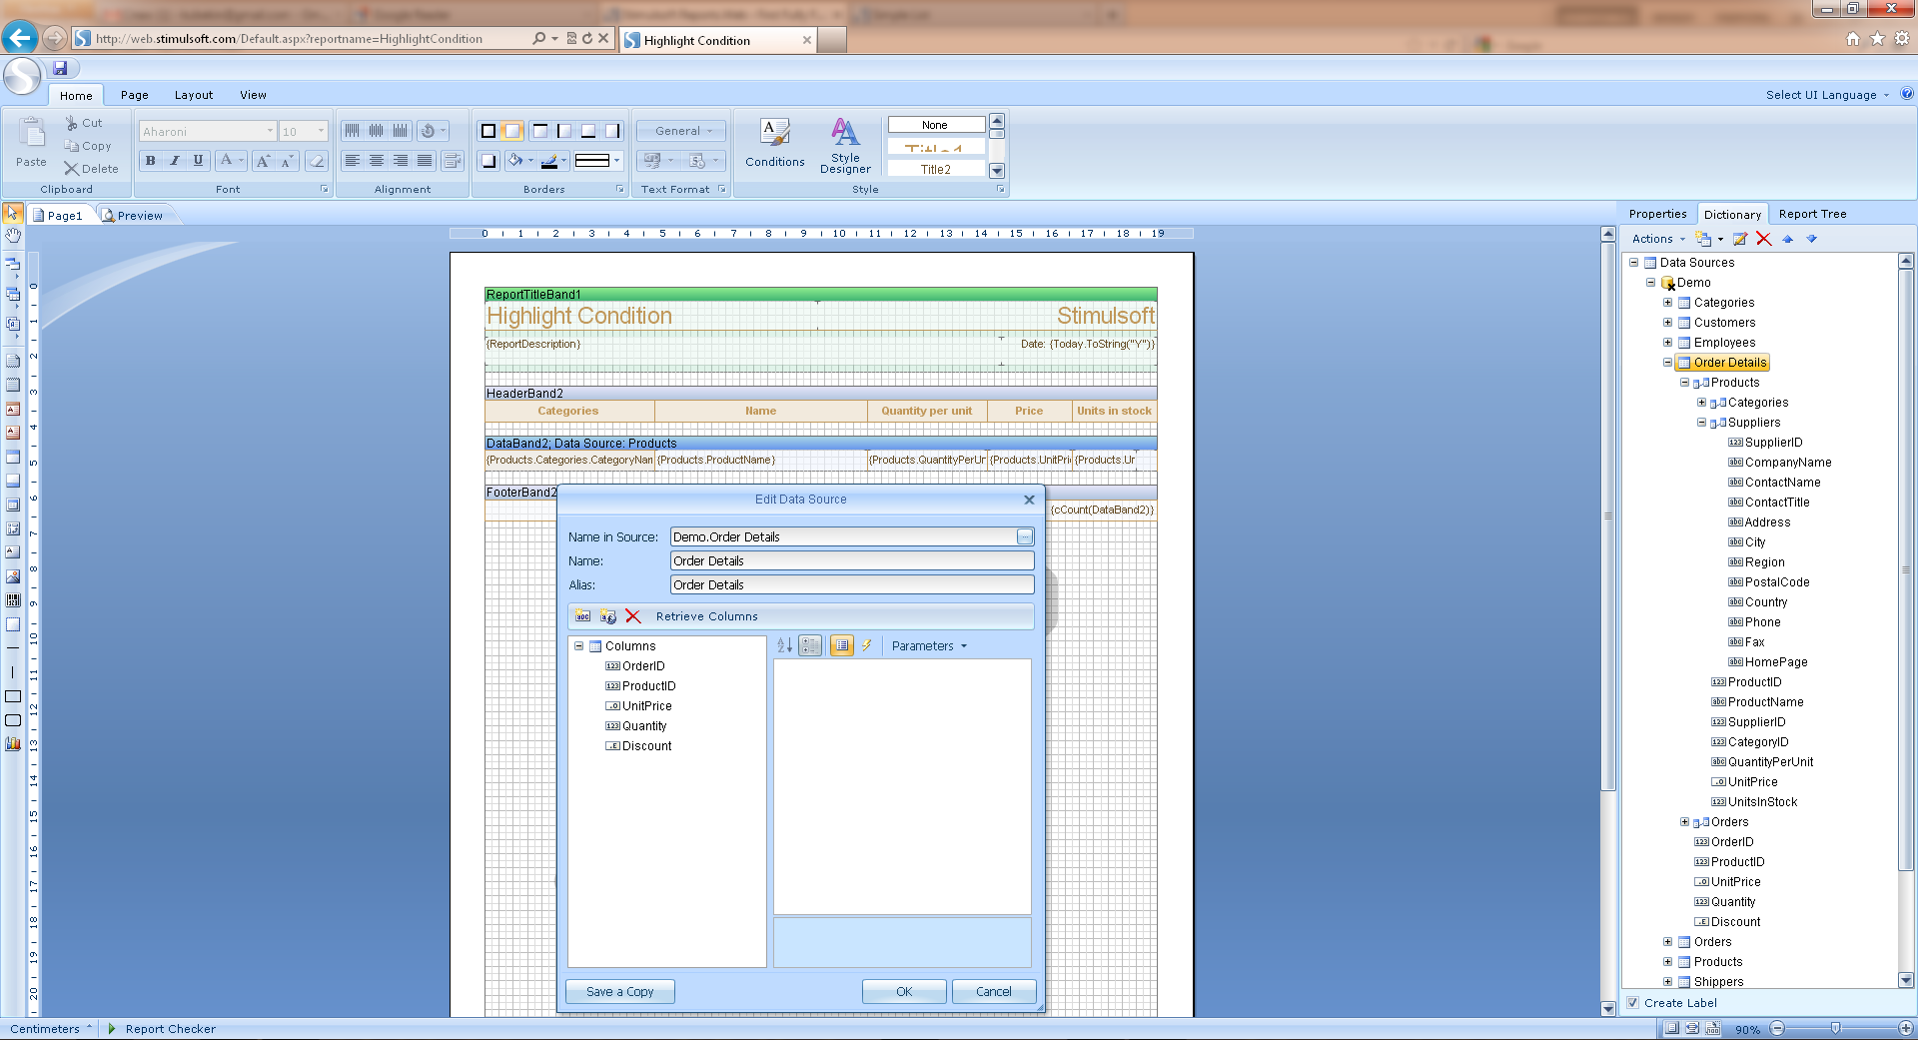
Task: Click the New calculated column icon in dialog
Action: 607,616
